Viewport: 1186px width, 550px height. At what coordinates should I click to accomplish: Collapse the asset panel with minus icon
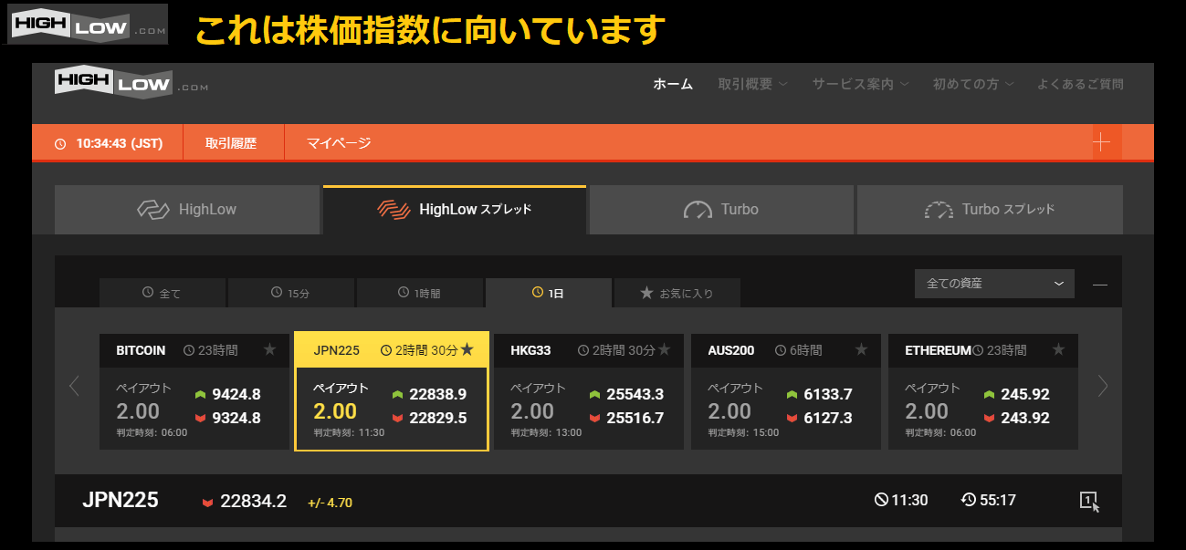coord(1100,285)
